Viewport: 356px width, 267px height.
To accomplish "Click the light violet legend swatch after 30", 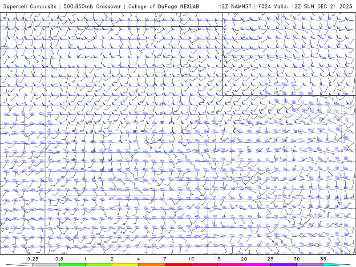I will point(310,265).
